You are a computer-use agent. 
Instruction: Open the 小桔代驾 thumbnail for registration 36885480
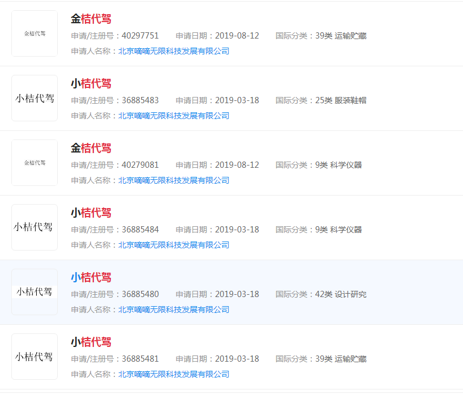click(x=35, y=292)
